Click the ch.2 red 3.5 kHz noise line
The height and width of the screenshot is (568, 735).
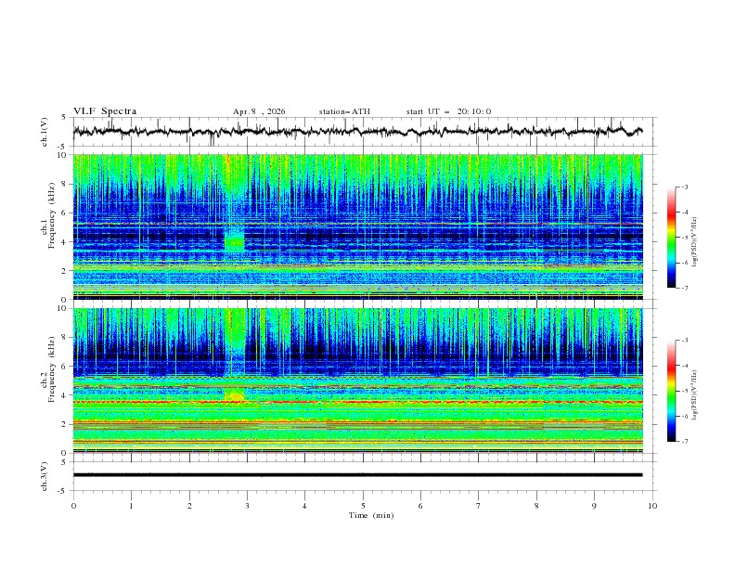(357, 402)
